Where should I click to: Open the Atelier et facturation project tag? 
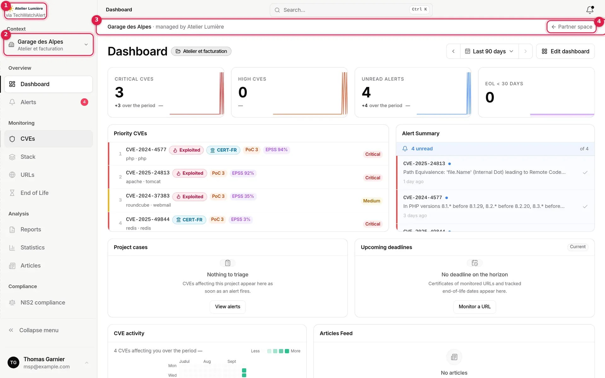[x=201, y=51]
